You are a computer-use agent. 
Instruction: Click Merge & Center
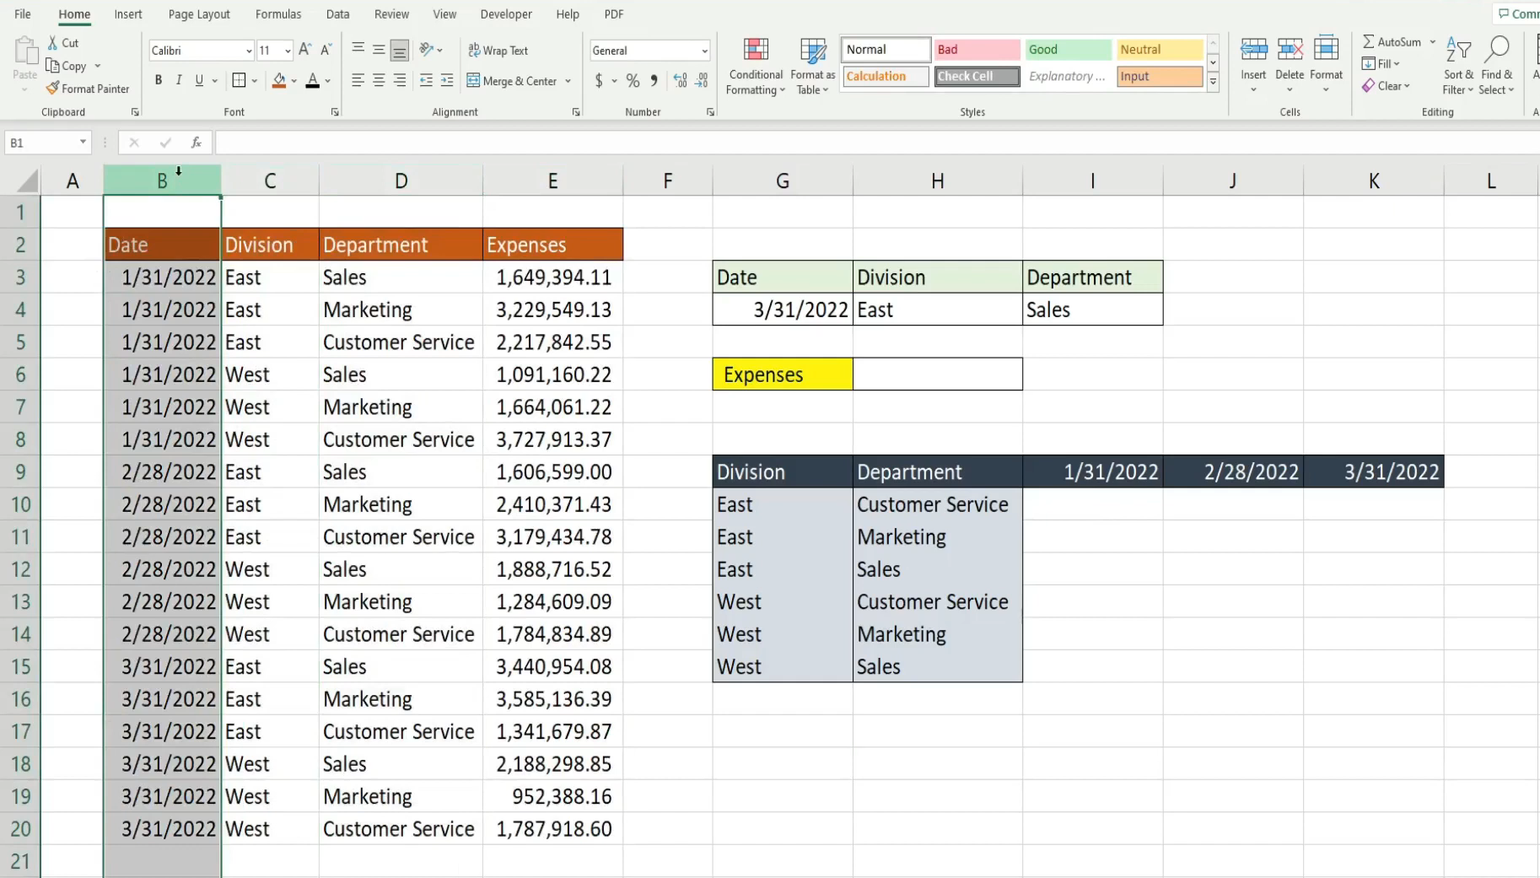(x=512, y=81)
